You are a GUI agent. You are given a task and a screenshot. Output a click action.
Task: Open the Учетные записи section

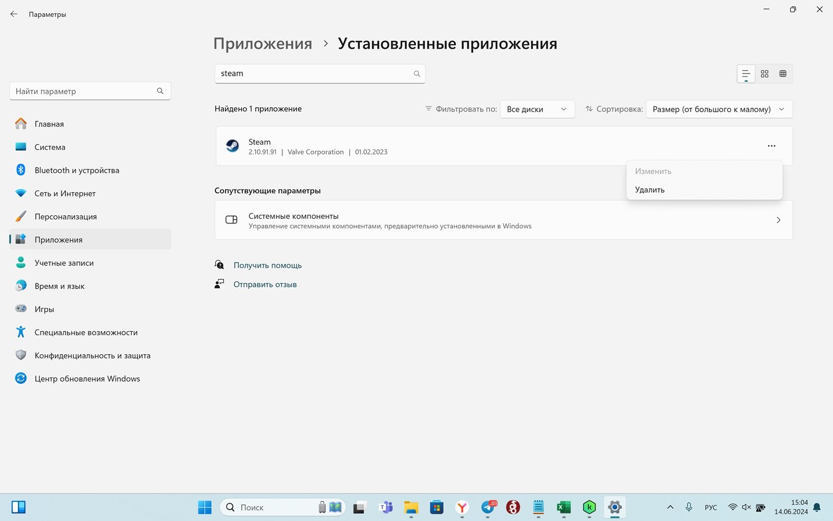coord(90,263)
